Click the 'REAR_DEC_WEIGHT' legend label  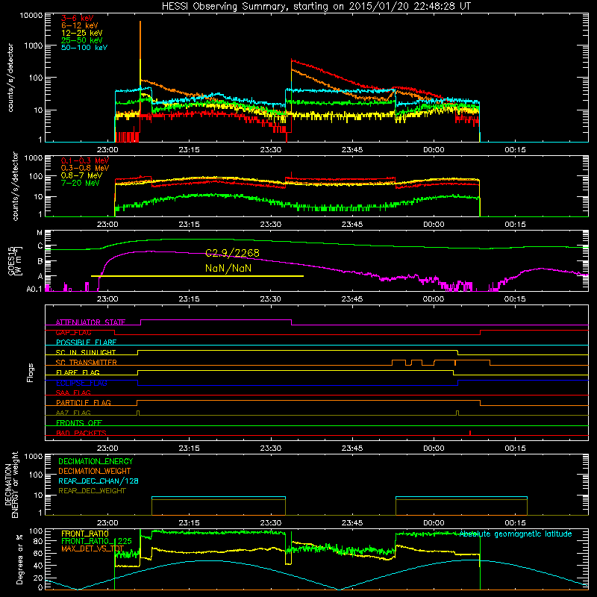(92, 491)
